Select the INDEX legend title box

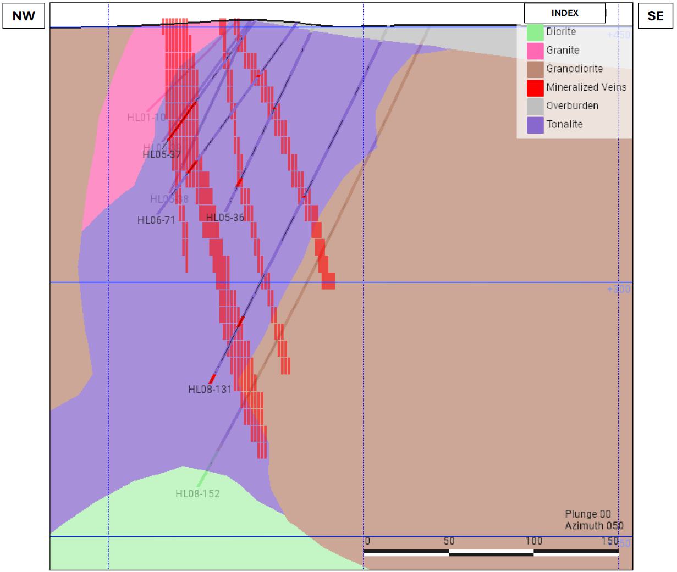[565, 13]
